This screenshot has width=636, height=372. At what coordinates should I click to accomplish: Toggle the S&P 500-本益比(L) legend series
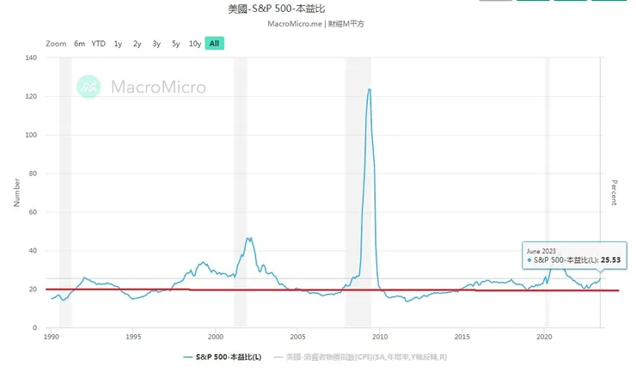coord(223,355)
